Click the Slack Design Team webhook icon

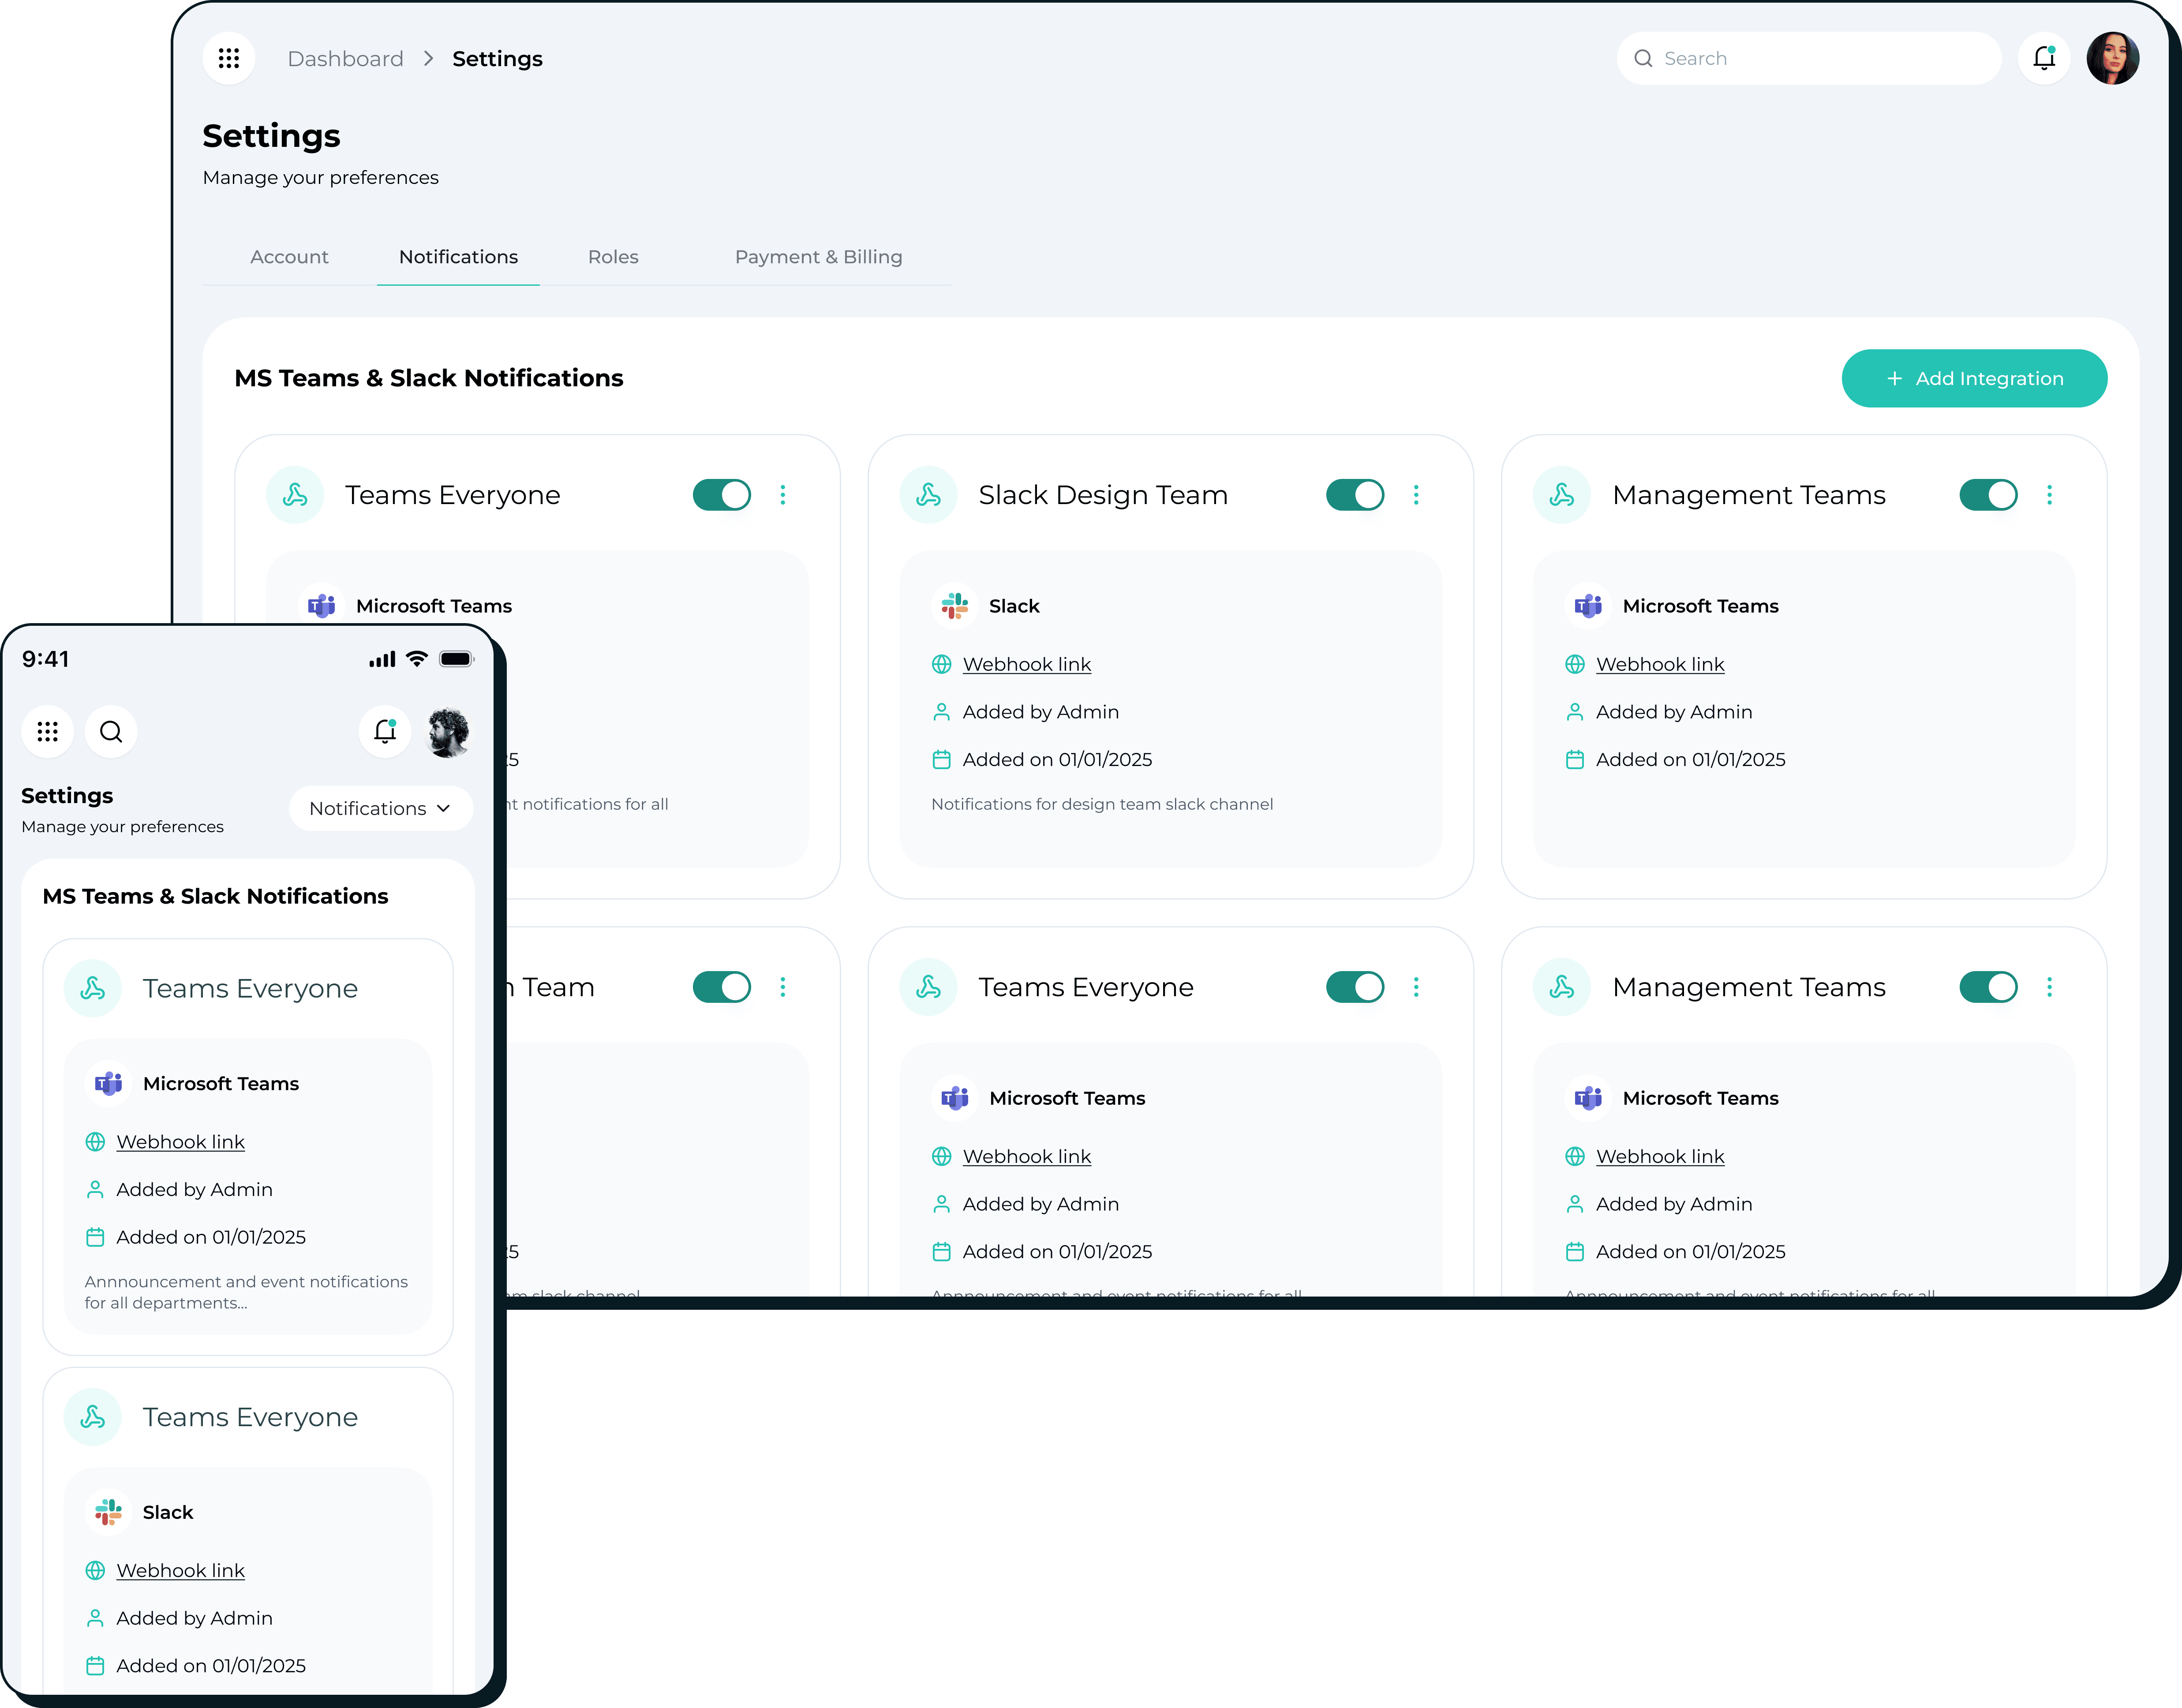(928, 495)
